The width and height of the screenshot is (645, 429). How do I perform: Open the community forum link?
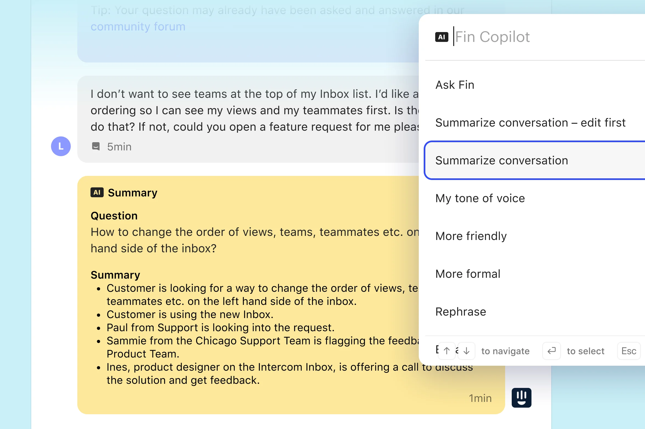(138, 27)
